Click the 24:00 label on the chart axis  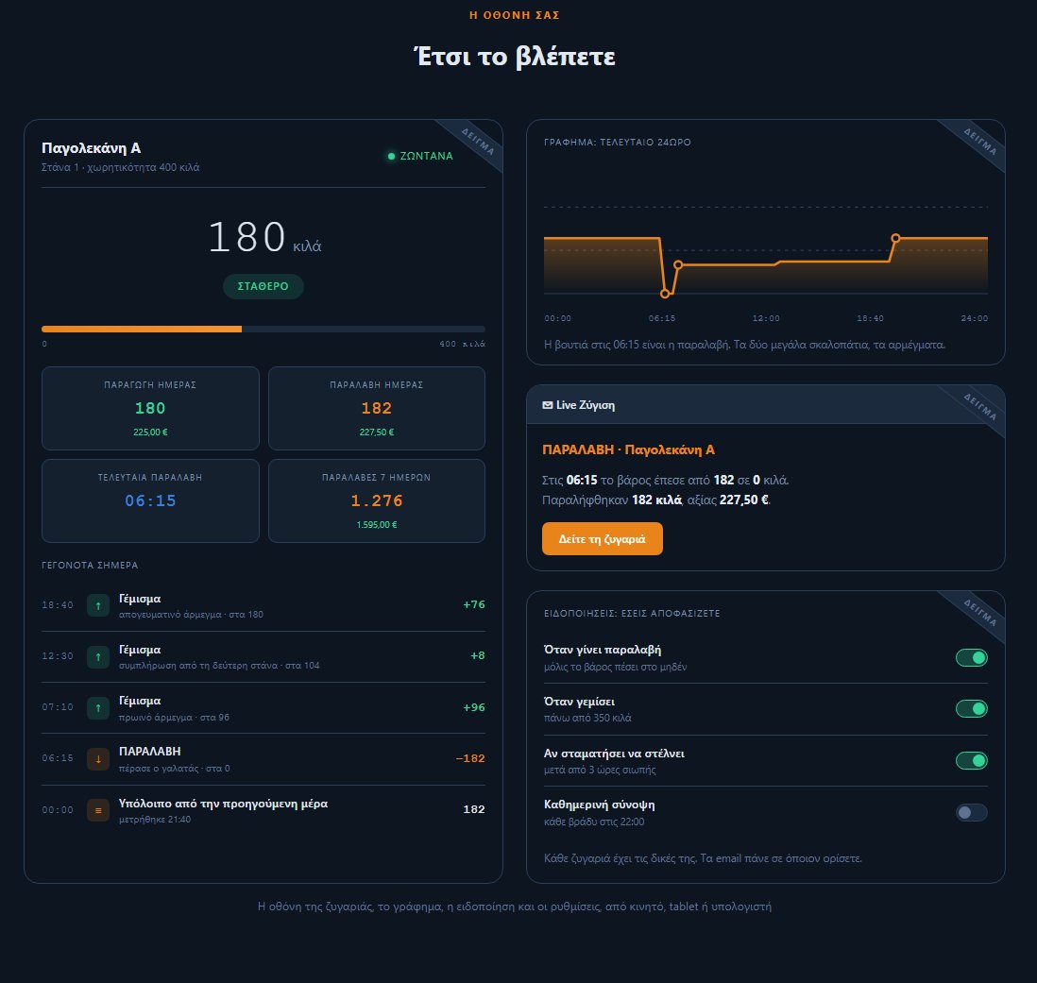click(x=974, y=318)
